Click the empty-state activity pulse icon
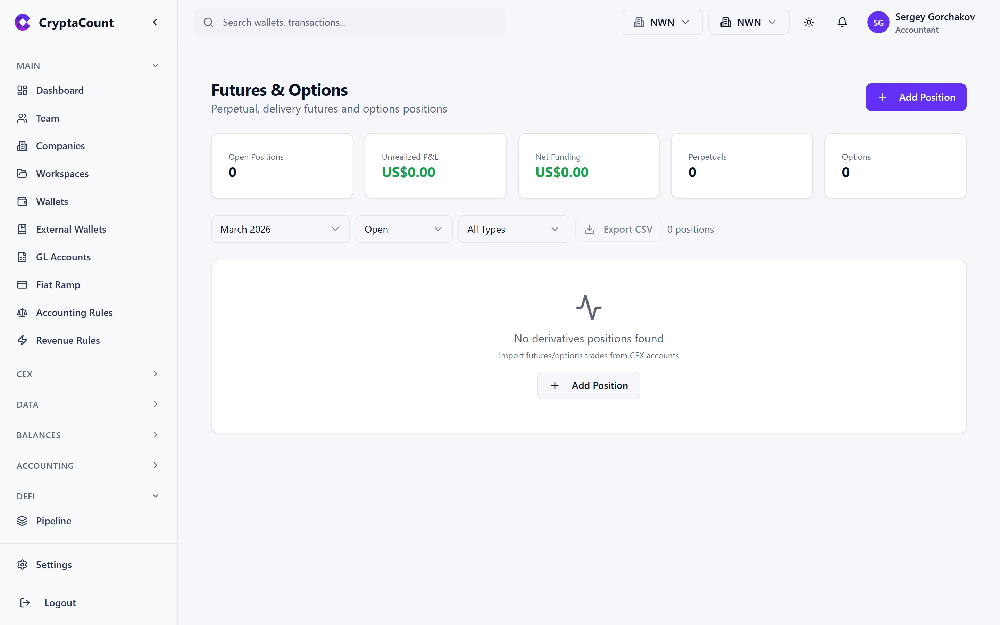 (589, 308)
